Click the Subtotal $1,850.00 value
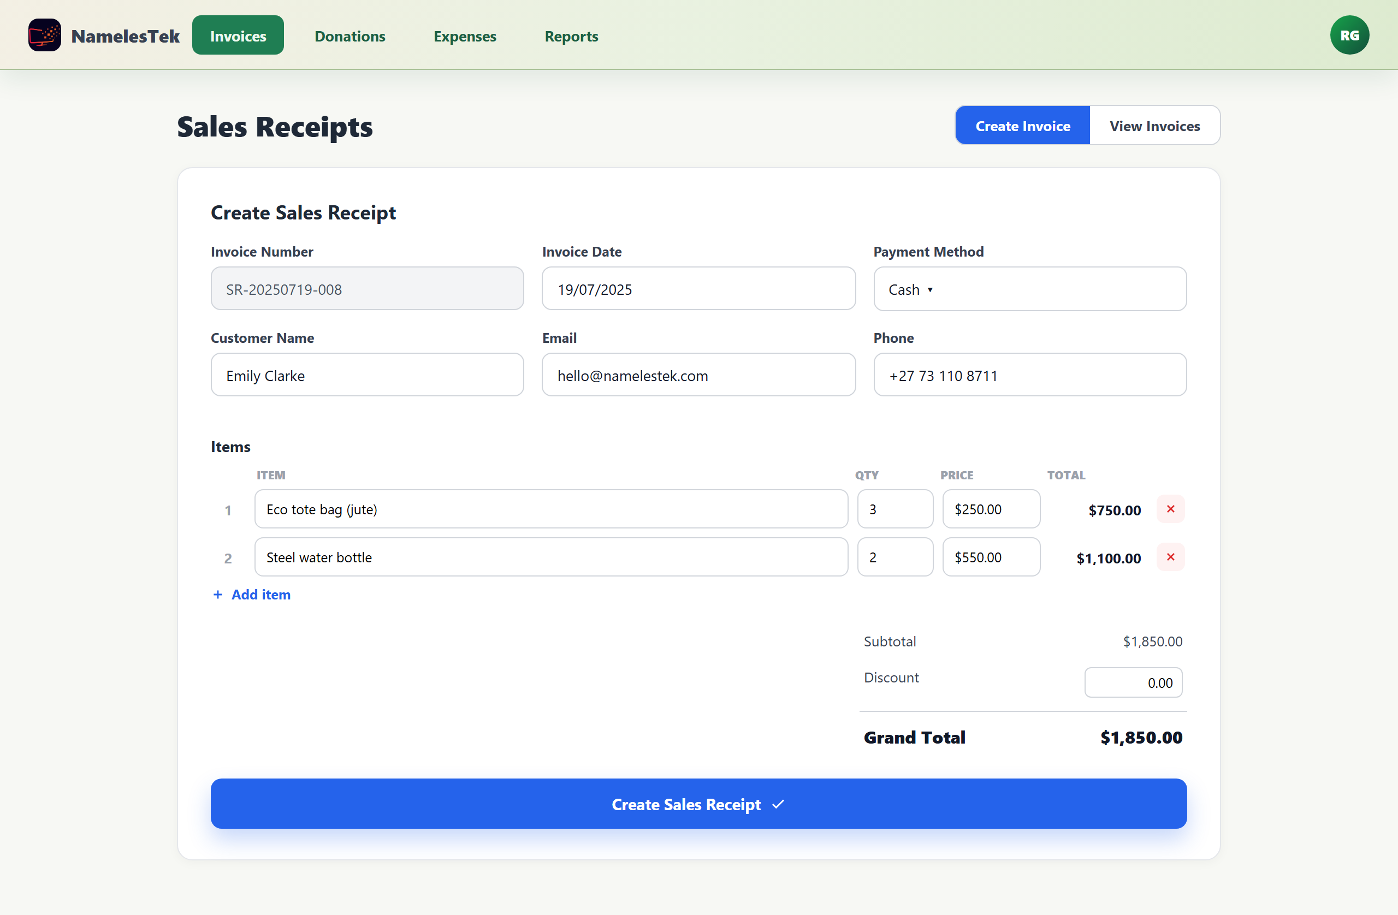 1152,641
